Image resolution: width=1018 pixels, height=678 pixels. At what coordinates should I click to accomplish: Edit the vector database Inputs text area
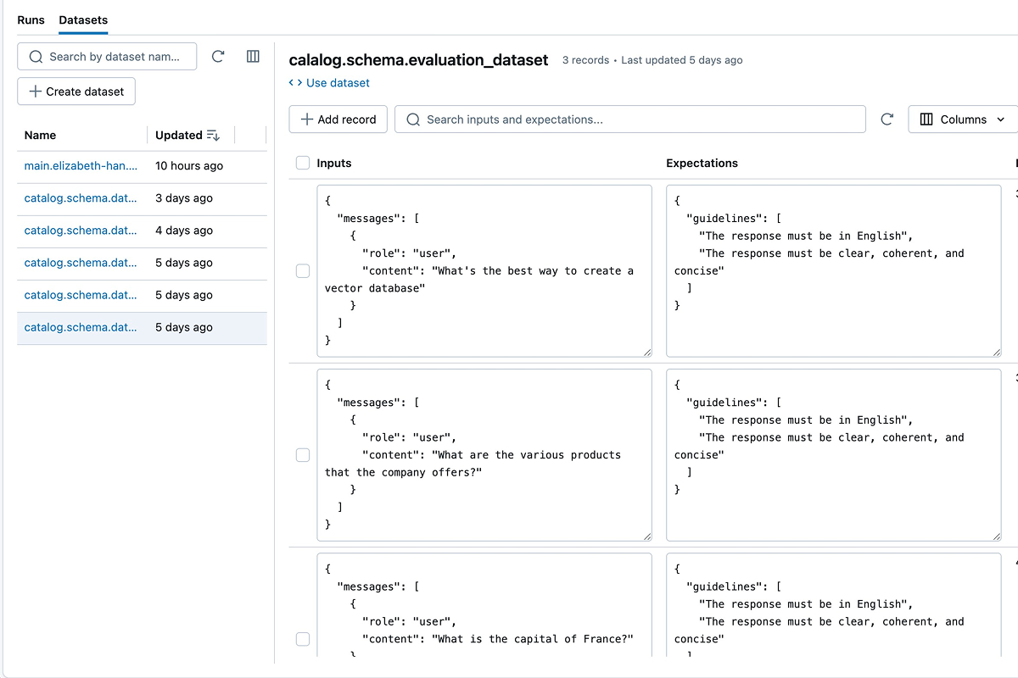pyautogui.click(x=484, y=271)
